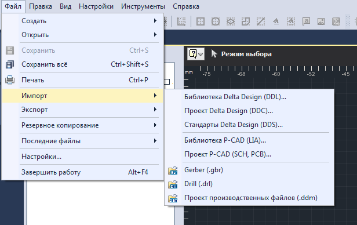Select the coordinate origin grid tool

pyautogui.click(x=181, y=21)
